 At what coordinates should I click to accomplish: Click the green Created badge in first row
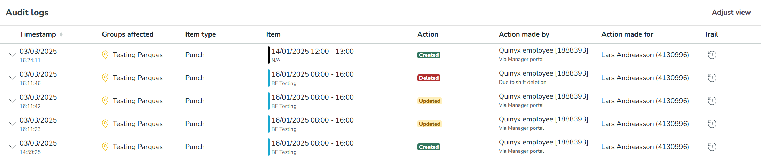[428, 55]
